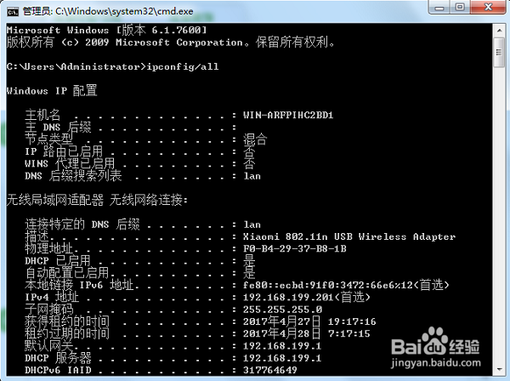Click the scrollbar down arrow
Screen dimensions: 510x381
pos(499,369)
